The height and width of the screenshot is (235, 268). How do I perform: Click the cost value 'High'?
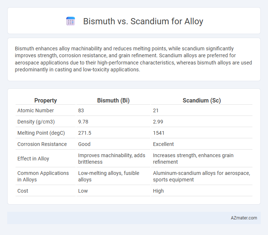point(158,191)
